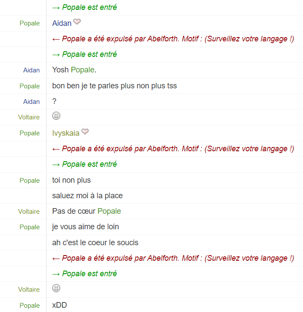Click the last "Popale a été expulsé" notice
303x312 pixels.
pyautogui.click(x=178, y=258)
